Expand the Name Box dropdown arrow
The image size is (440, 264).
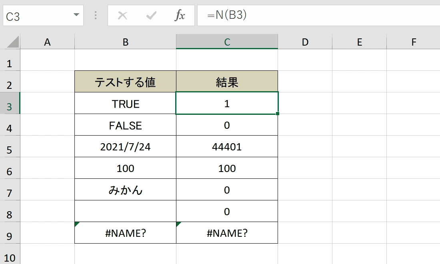[76, 14]
